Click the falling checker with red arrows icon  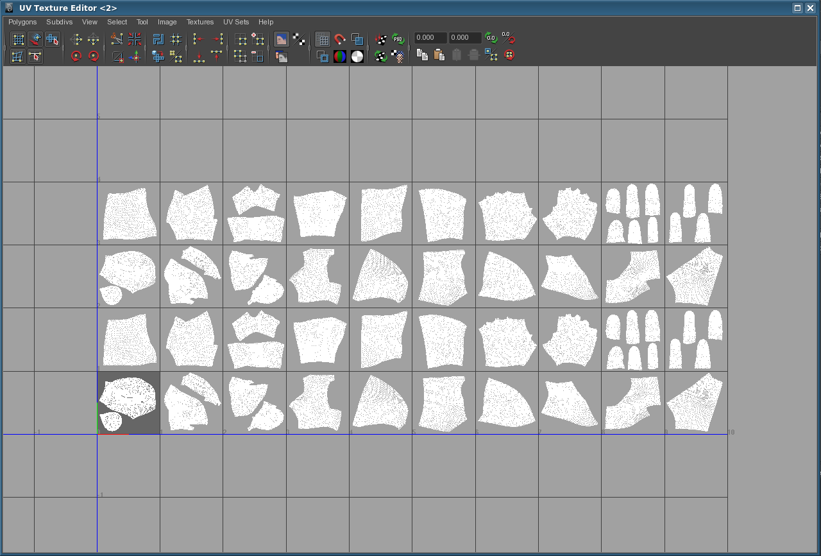(381, 39)
